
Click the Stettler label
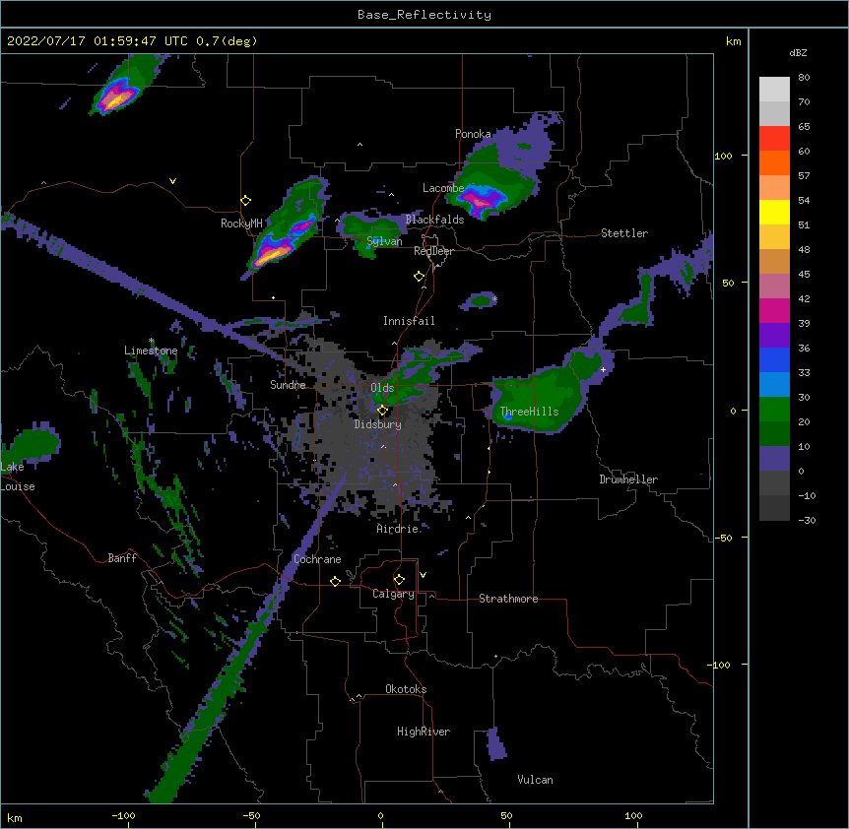click(624, 233)
